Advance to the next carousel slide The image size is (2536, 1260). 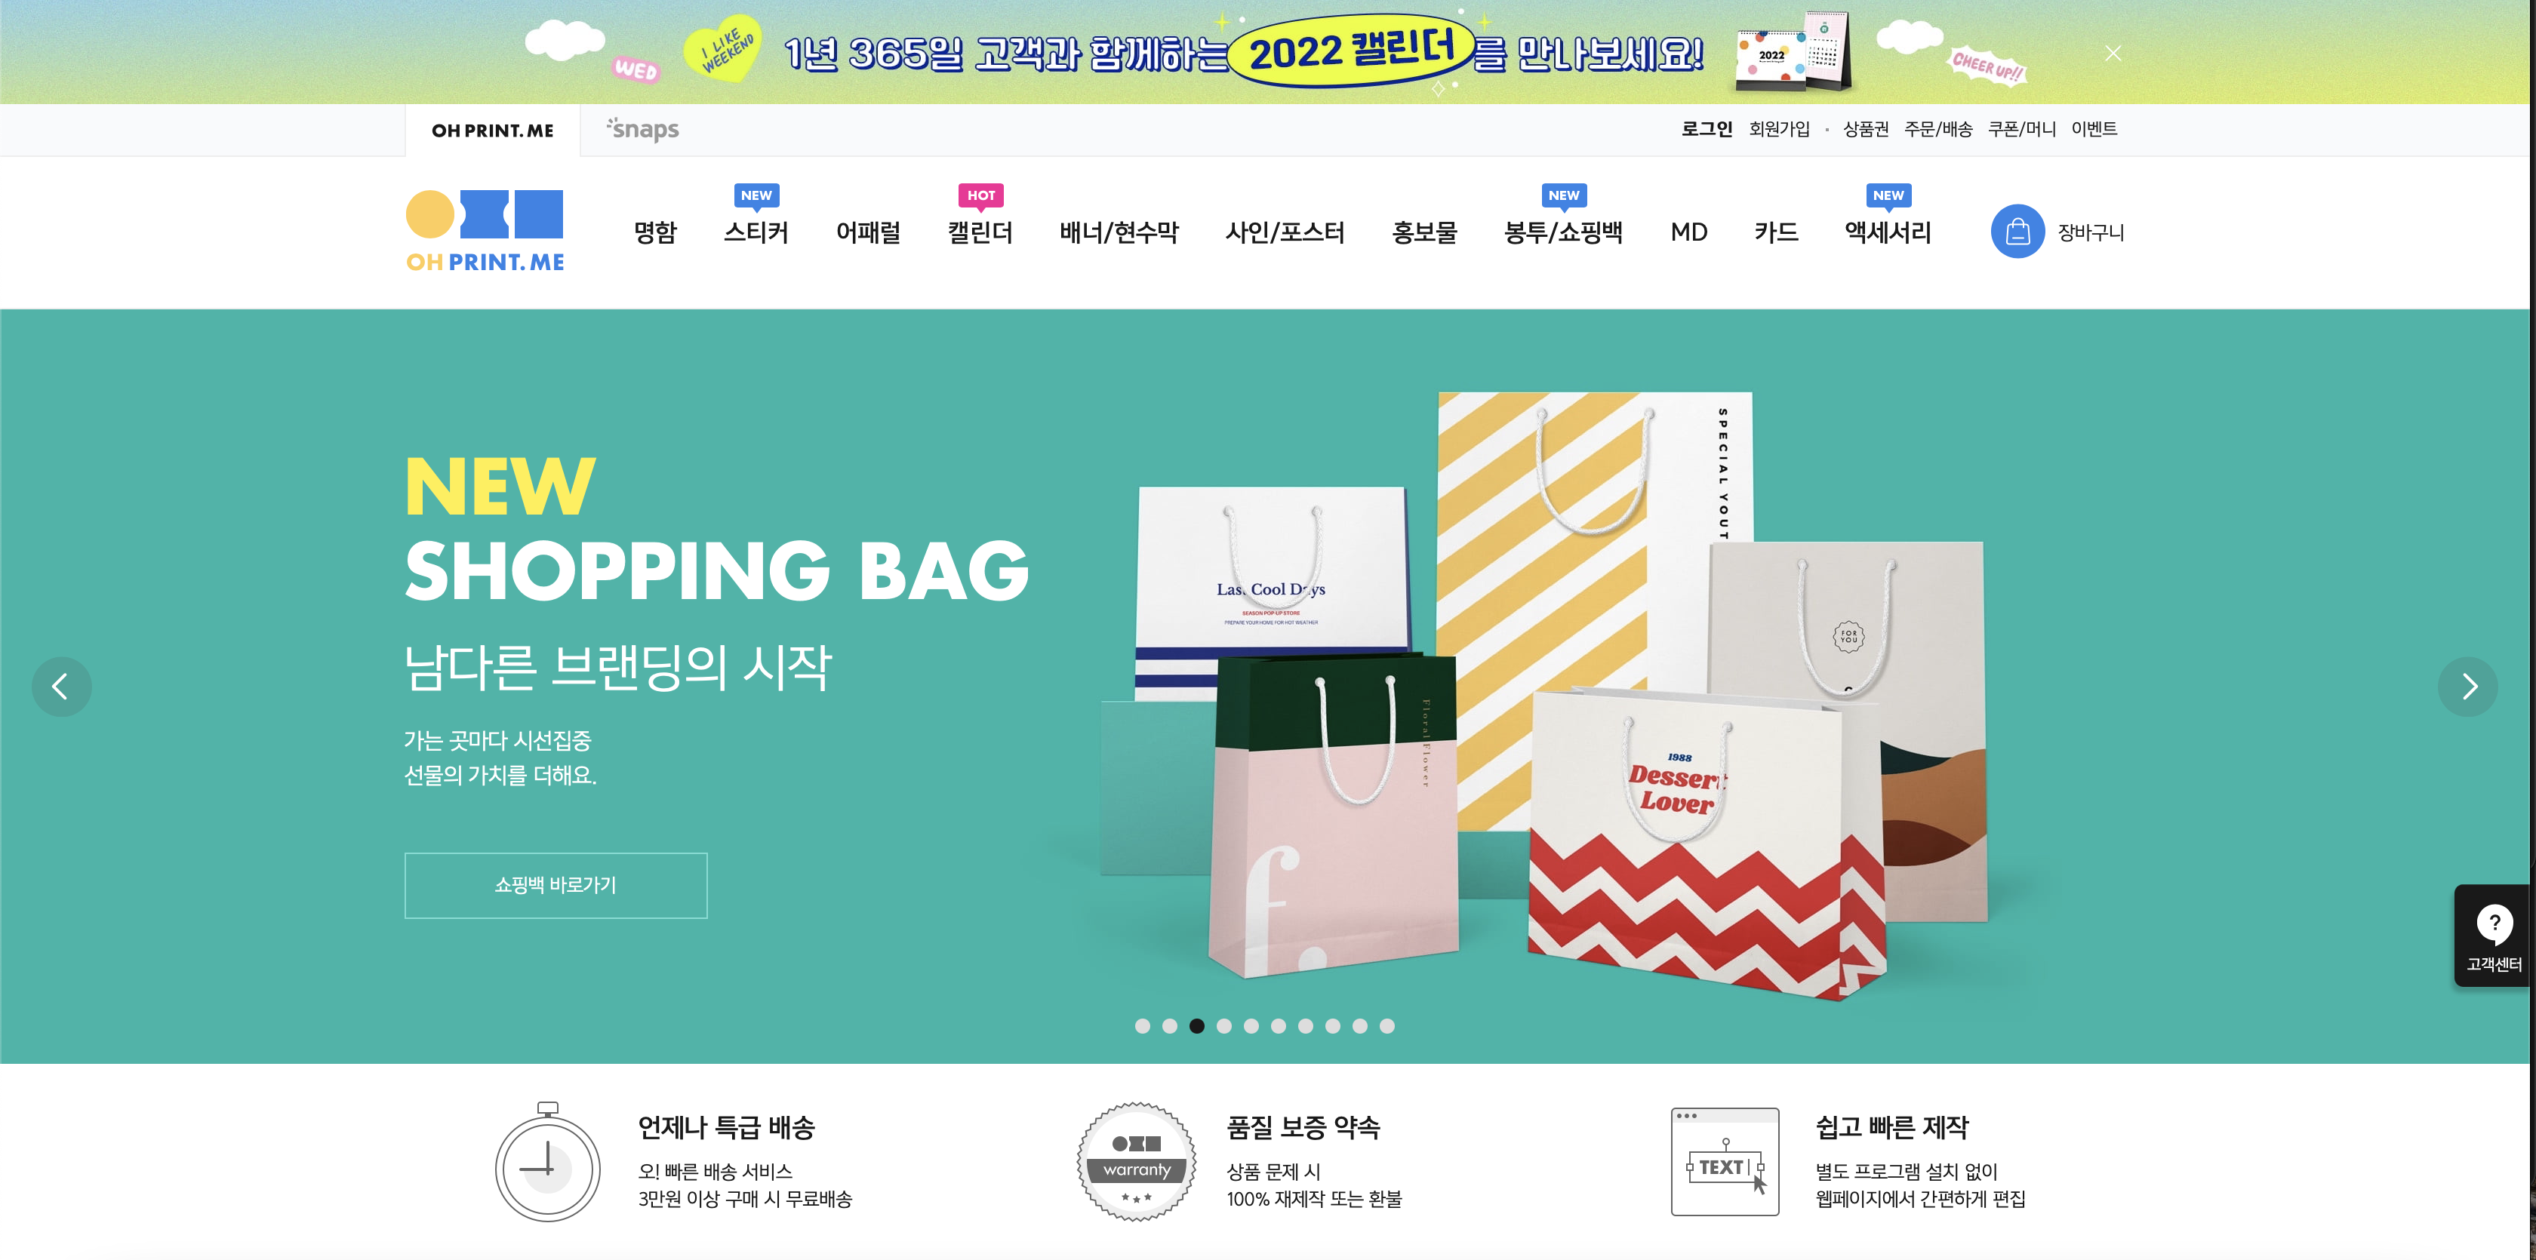pos(2468,686)
